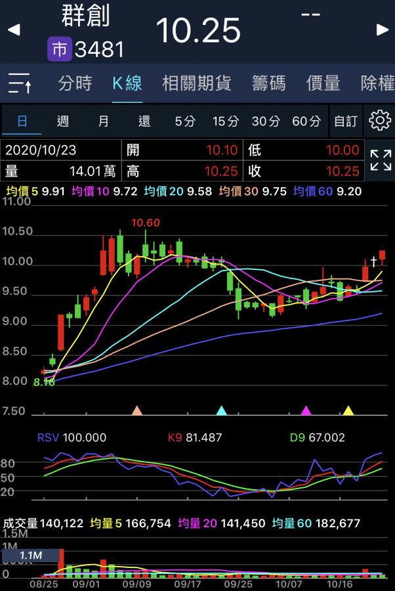Tap the magenta triangle marker

pos(306,410)
